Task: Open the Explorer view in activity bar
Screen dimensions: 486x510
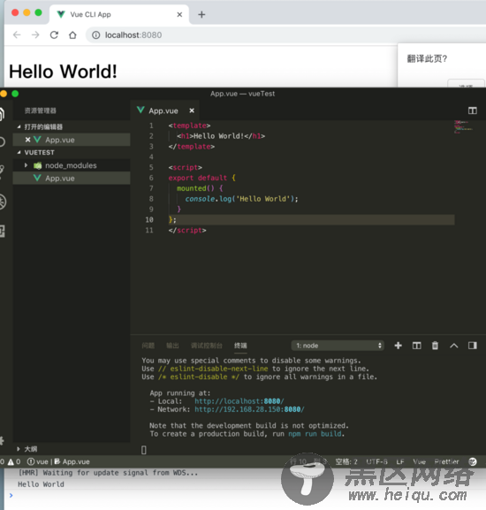Action: coord(2,114)
